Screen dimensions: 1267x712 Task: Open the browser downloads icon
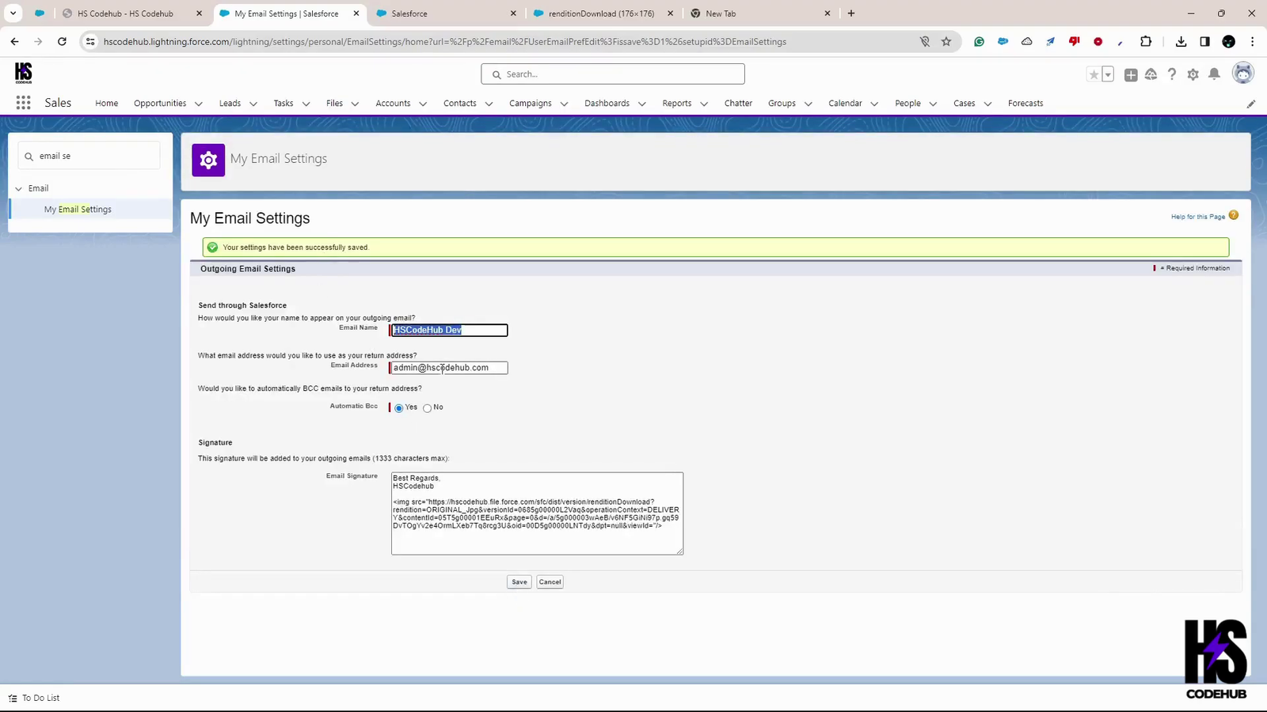(x=1181, y=42)
